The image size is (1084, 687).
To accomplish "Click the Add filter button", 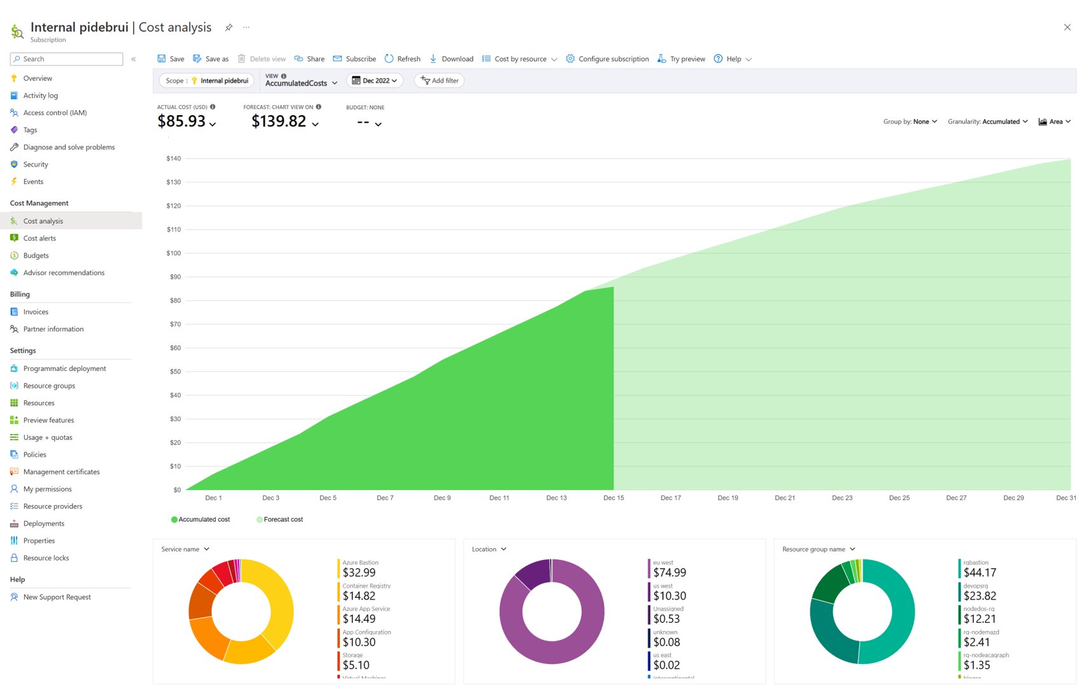I will (x=439, y=81).
